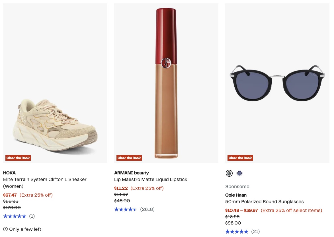This screenshot has width=334, height=237.
Task: Click the first star of the lipstick rating
Action: 116,209
